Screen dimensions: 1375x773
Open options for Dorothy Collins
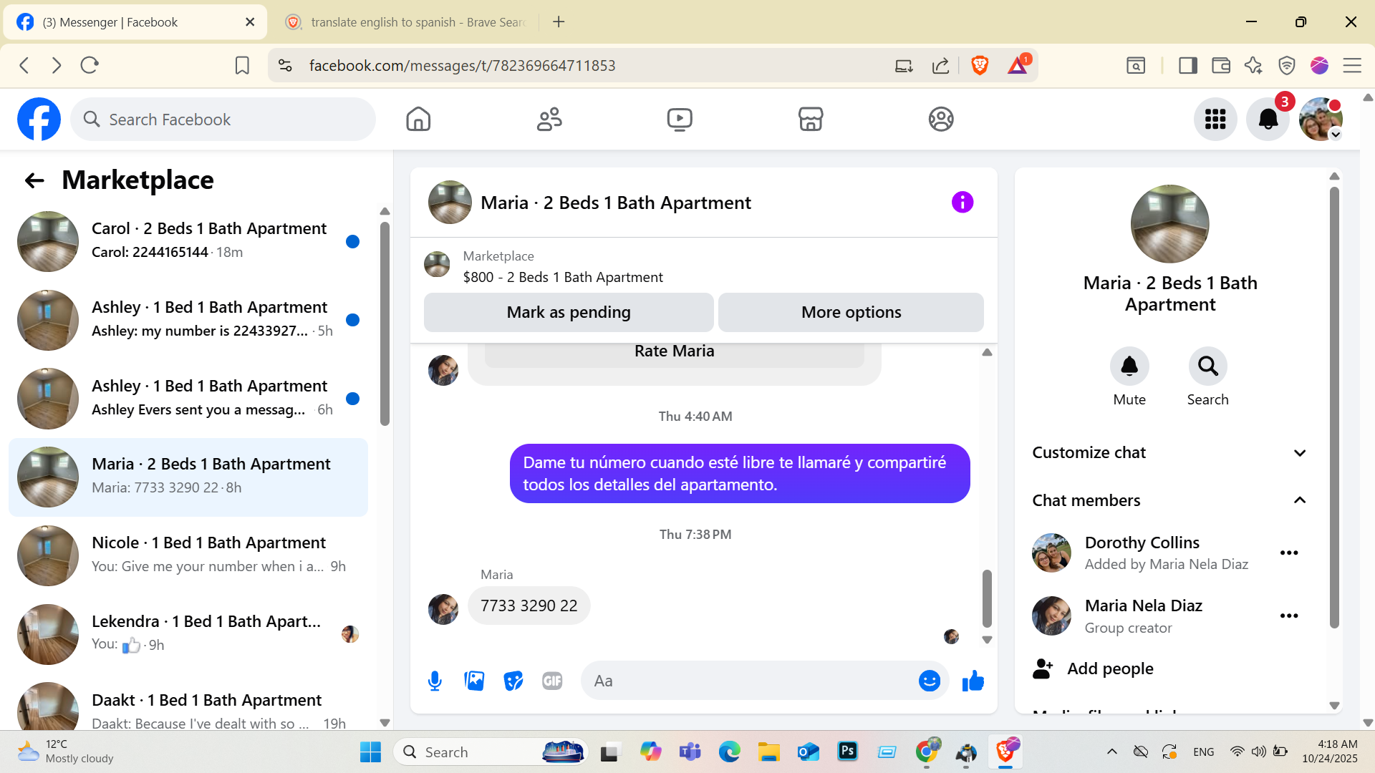coord(1289,553)
